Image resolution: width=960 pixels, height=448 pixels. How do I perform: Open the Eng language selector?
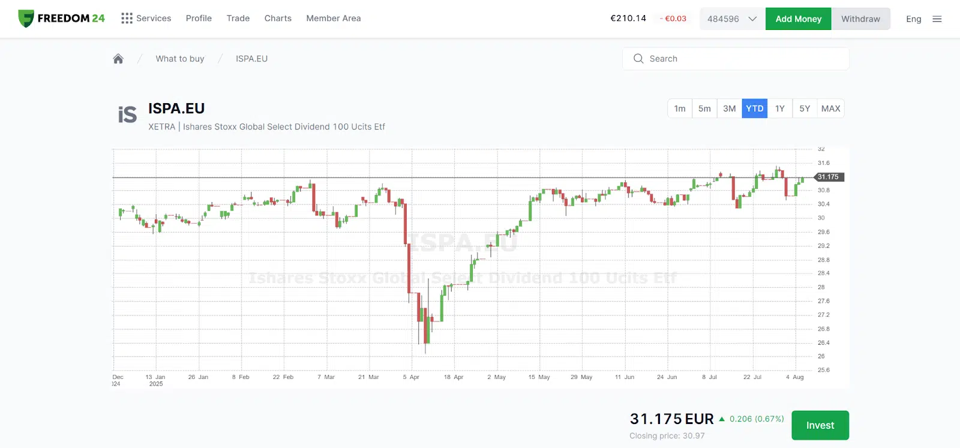(x=914, y=19)
